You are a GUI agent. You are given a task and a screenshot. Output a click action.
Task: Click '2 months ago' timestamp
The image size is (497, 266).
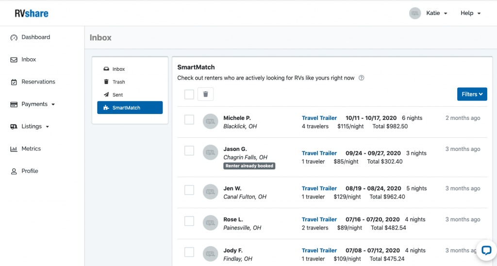[463, 118]
